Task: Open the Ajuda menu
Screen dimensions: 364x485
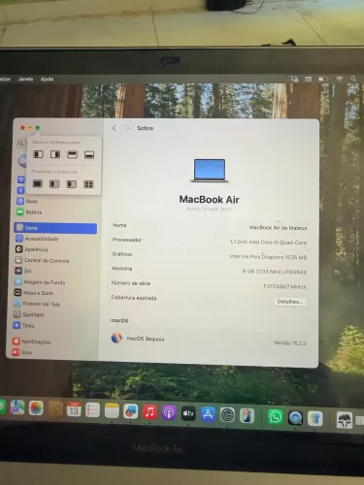Action: click(47, 79)
